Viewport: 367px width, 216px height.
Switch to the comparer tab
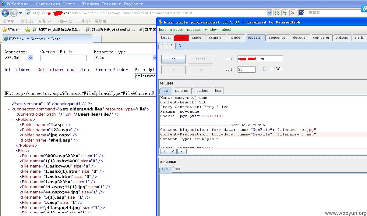click(321, 38)
